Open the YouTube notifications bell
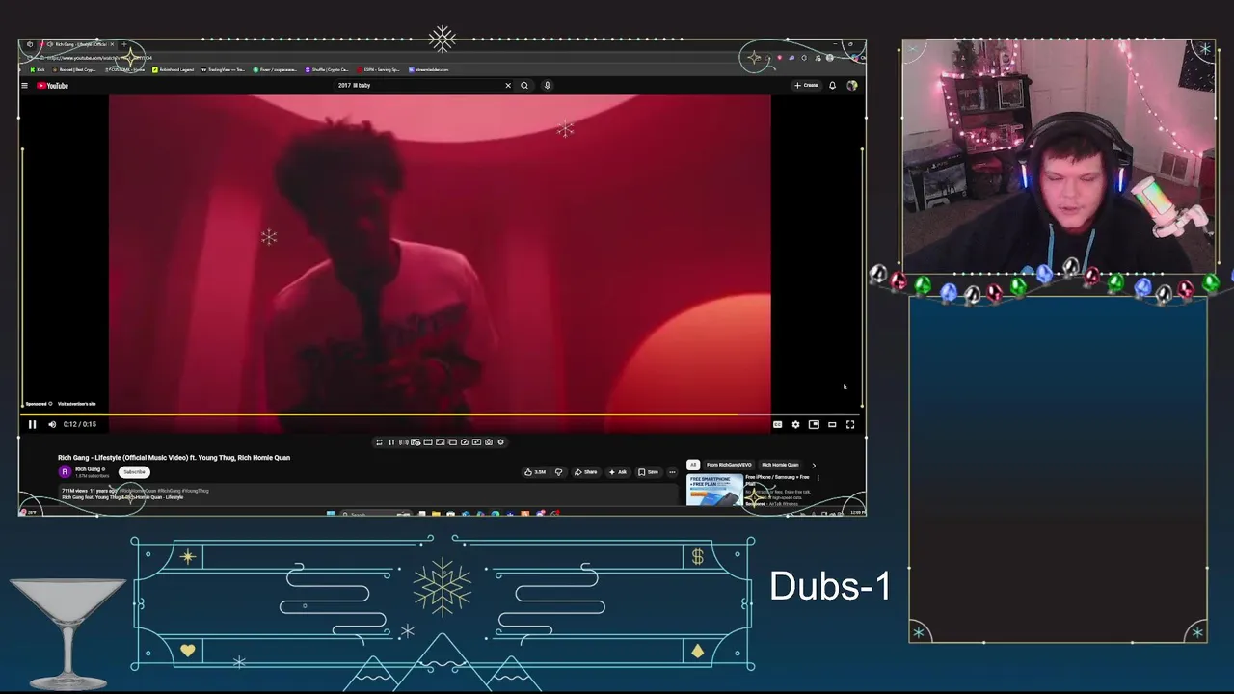Image resolution: width=1234 pixels, height=694 pixels. click(832, 86)
